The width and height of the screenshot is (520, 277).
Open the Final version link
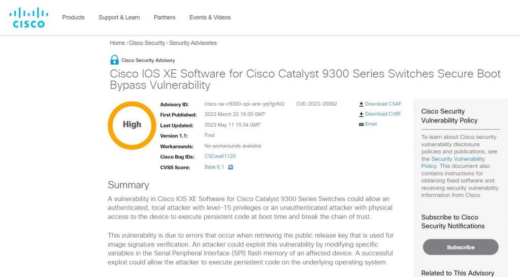point(209,136)
